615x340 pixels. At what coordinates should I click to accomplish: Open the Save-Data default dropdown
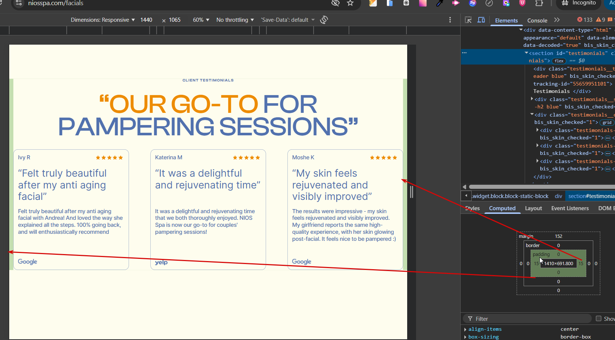point(288,20)
